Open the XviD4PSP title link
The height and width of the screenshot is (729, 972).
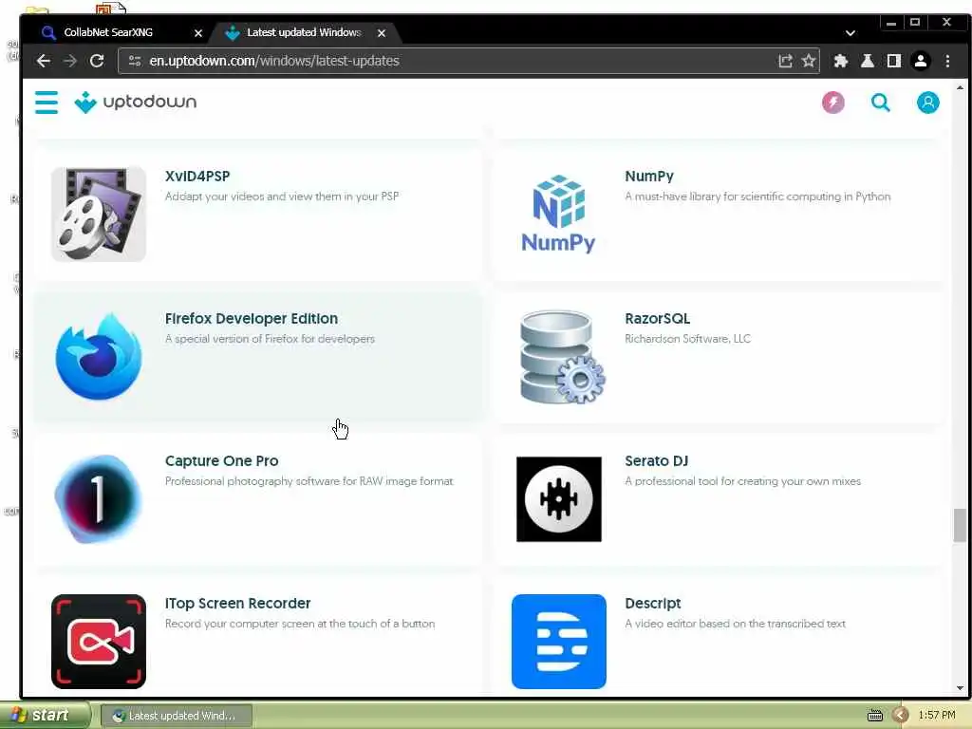click(x=197, y=176)
